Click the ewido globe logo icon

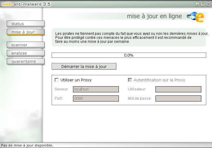pos(196,17)
